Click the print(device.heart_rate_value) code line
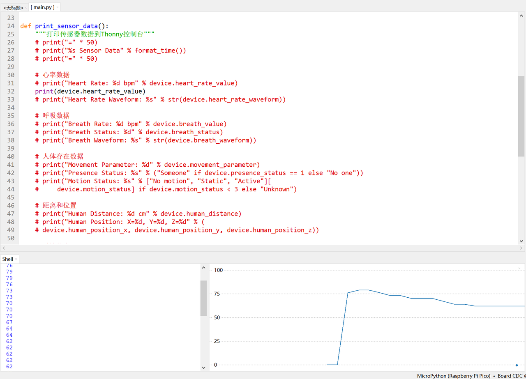The height and width of the screenshot is (379, 526). pyautogui.click(x=90, y=91)
